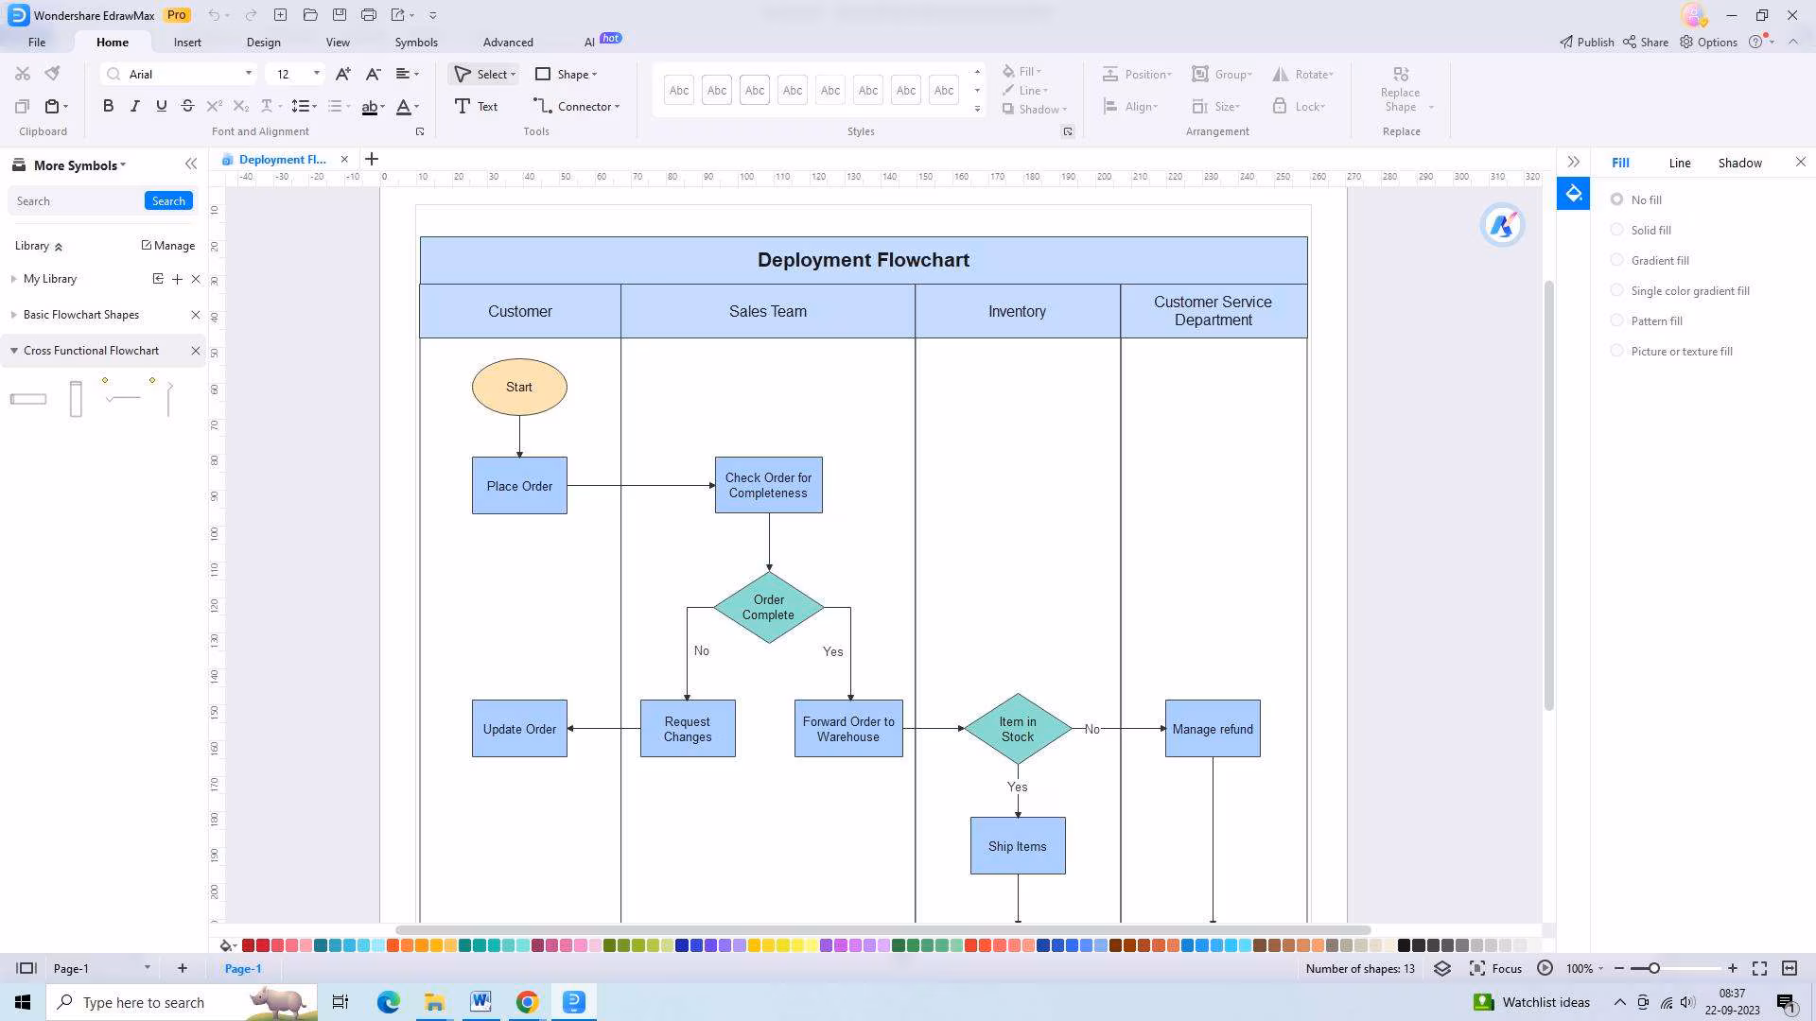Click the Format Painter icon

[x=53, y=74]
